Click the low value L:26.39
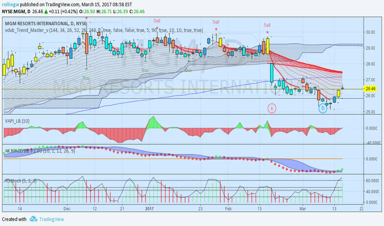Viewport: 384px width, 226px height. [x=120, y=12]
